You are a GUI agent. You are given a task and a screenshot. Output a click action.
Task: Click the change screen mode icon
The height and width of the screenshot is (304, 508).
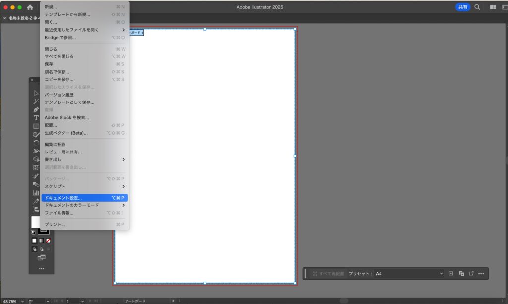click(42, 258)
